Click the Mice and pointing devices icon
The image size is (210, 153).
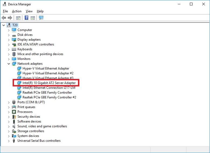14,54
